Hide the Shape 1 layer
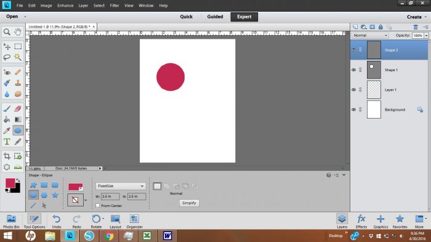431x242 pixels. tap(354, 70)
